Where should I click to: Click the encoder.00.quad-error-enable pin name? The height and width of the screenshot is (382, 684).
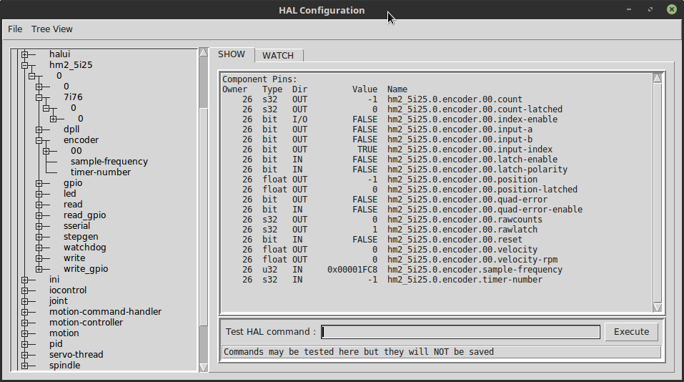[x=485, y=210]
